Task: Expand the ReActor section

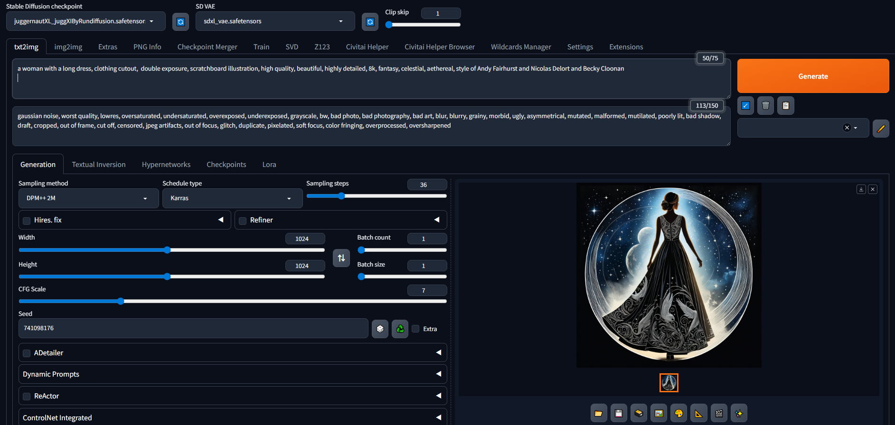Action: click(438, 396)
